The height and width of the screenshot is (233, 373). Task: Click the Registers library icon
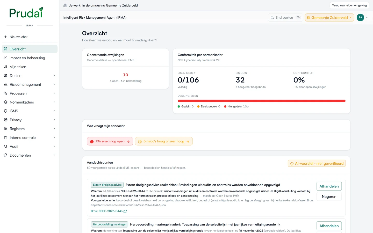point(5,129)
